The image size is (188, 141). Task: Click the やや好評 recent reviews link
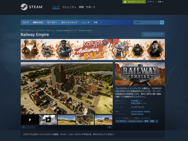click(135, 101)
